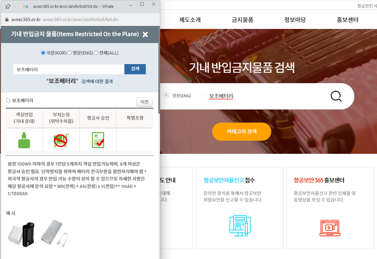Click the orange 카테고리 검색 button
377x259 pixels.
pos(241,131)
